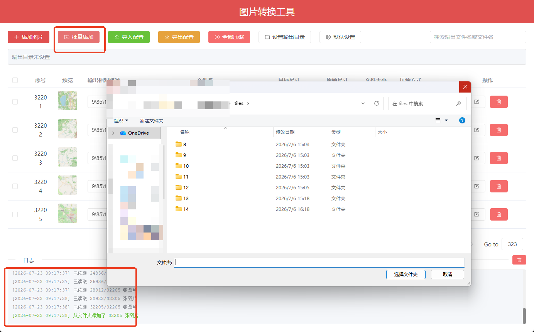The image size is (534, 332).
Task: Click 新建文件夹 in dialog toolbar
Action: [152, 121]
